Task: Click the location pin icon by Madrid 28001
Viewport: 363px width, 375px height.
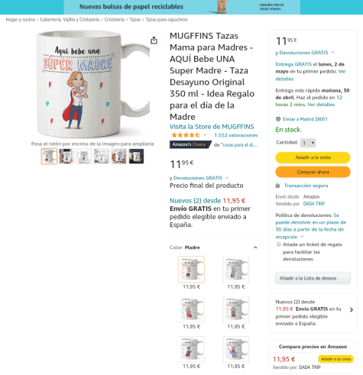Action: pyautogui.click(x=278, y=119)
